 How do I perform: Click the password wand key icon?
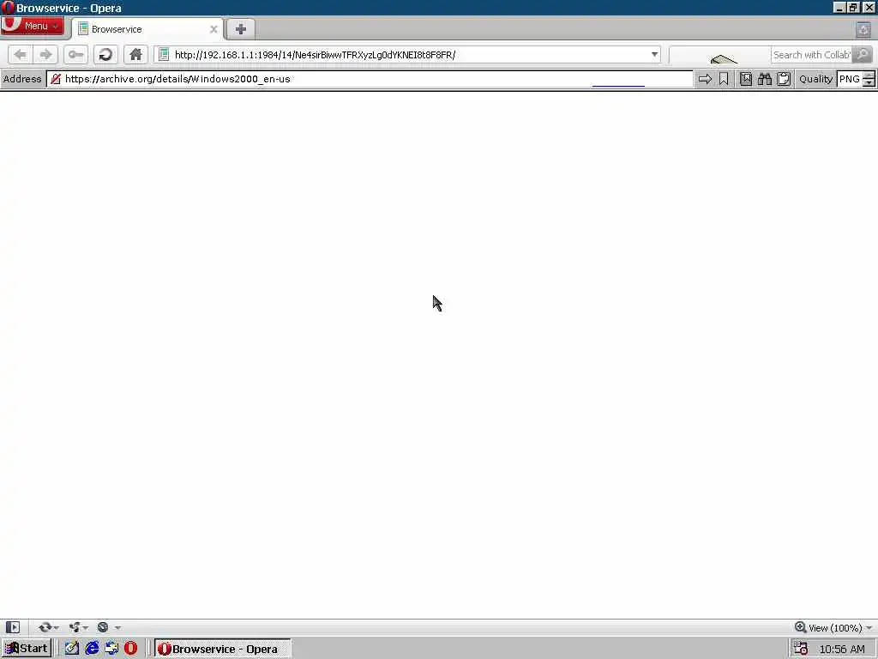[75, 54]
